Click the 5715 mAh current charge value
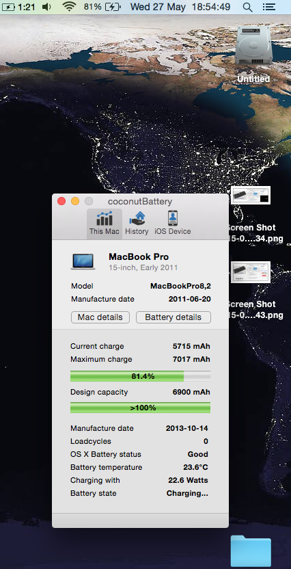 point(191,346)
